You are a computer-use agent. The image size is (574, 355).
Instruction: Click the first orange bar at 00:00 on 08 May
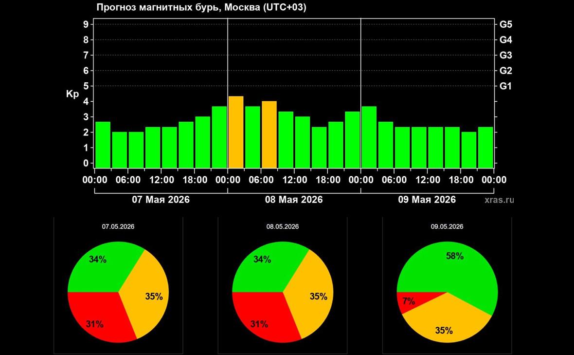tap(236, 132)
